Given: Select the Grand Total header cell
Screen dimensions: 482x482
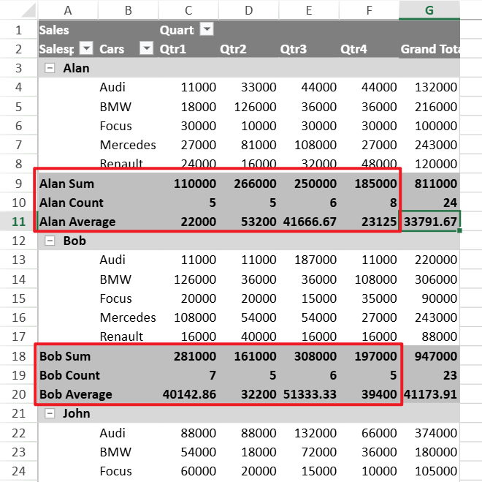Looking at the screenshot, I should pos(429,49).
